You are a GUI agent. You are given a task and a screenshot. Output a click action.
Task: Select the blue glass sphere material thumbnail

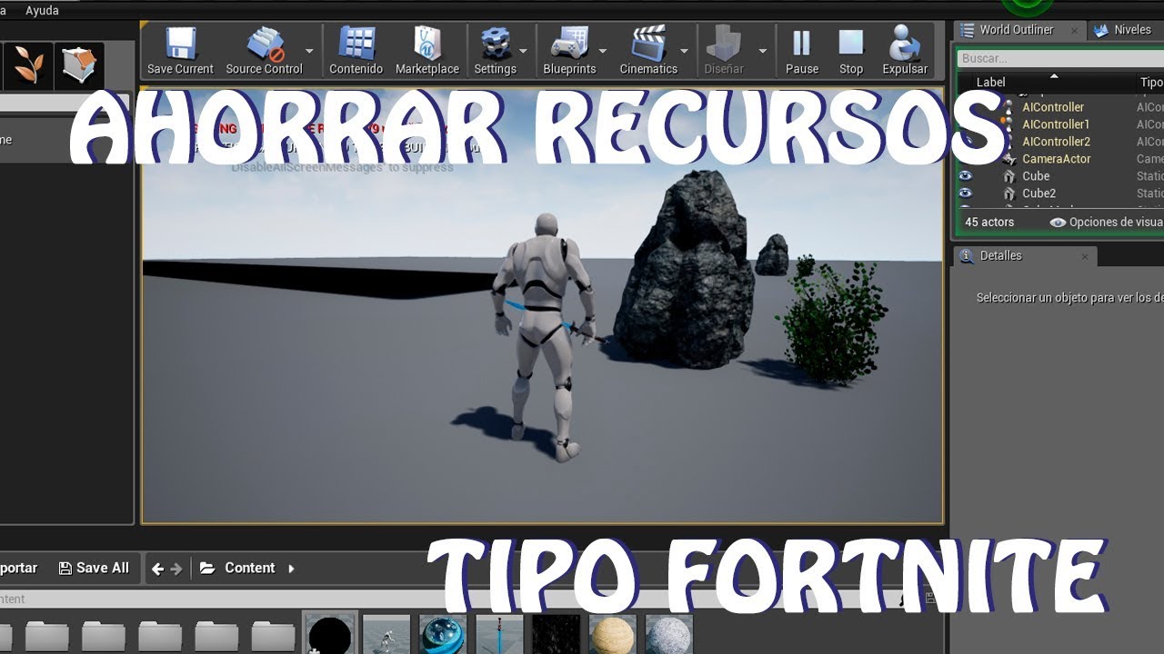coord(443,634)
